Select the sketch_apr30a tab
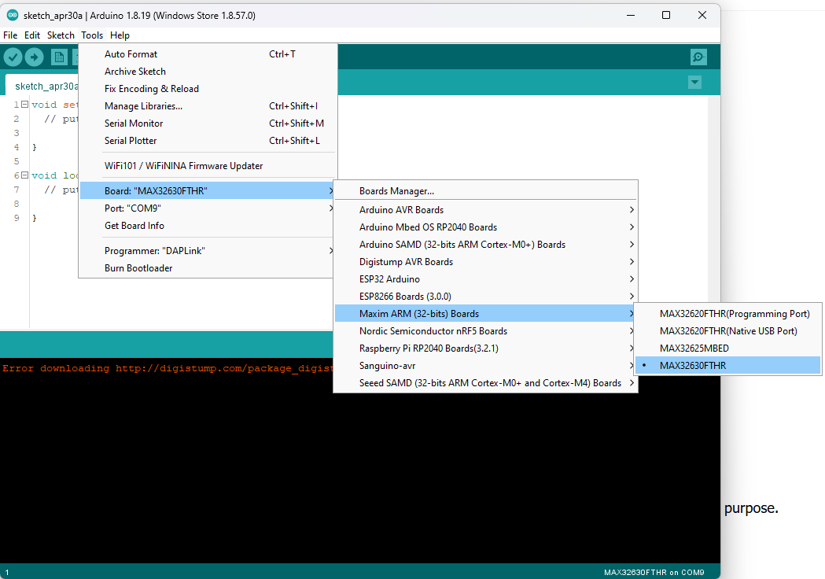 pyautogui.click(x=44, y=87)
